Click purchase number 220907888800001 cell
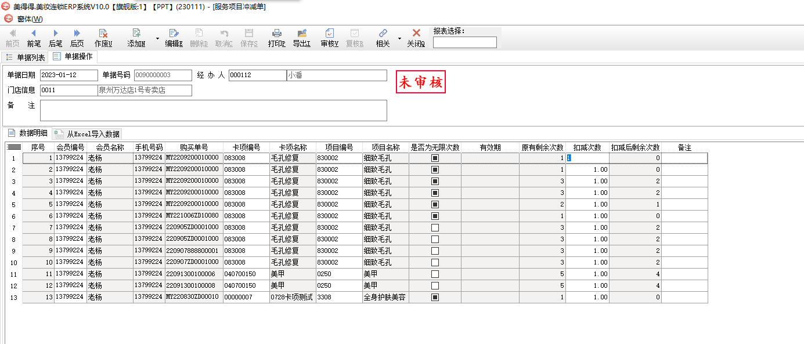 coord(194,251)
